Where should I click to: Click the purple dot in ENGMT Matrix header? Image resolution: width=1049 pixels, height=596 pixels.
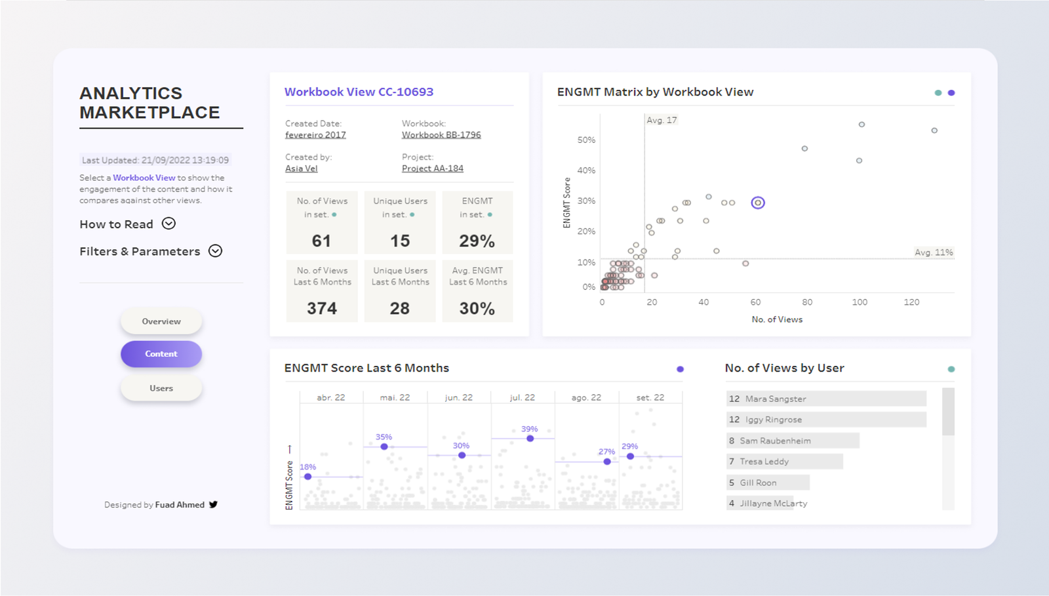(x=951, y=93)
